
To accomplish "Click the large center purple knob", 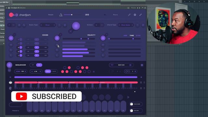I will click(76, 26).
